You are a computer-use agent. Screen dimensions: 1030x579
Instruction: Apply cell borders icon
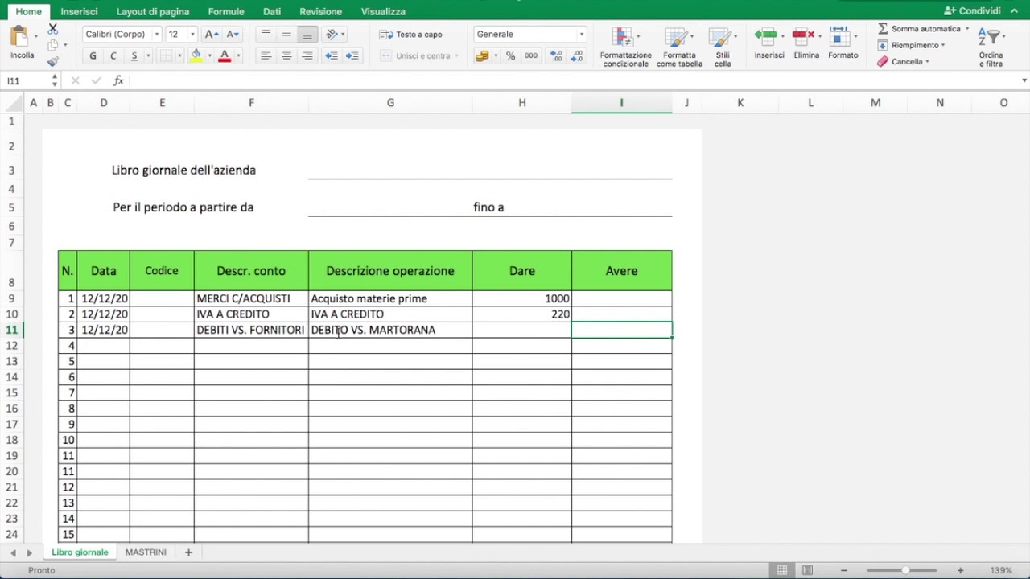[x=165, y=56]
